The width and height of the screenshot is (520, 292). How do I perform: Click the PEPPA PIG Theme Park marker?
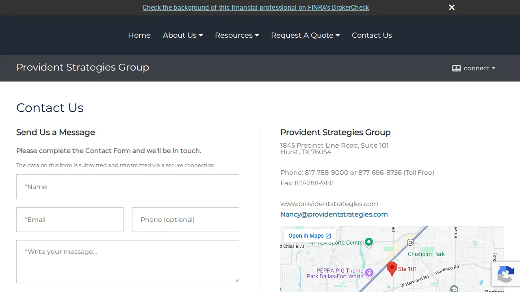369,273
